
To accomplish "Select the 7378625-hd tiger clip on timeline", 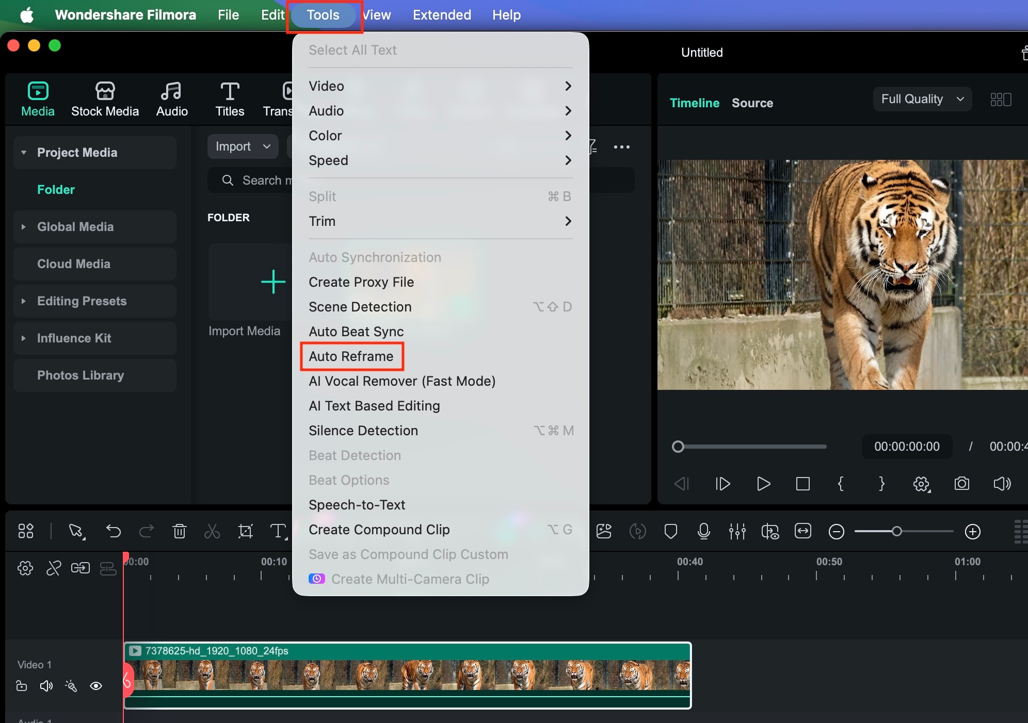I will pyautogui.click(x=408, y=676).
